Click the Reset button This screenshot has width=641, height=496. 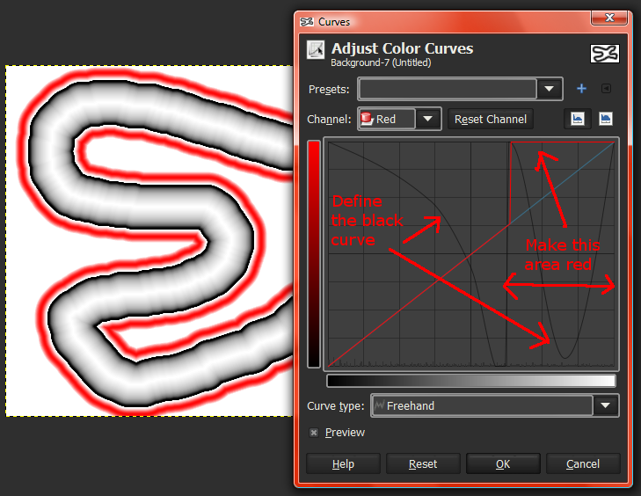423,463
